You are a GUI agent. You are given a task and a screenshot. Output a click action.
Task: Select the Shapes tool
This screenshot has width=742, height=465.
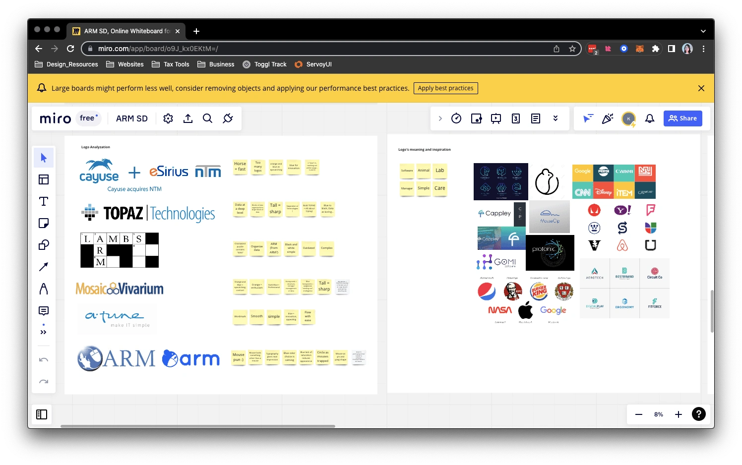click(x=44, y=245)
